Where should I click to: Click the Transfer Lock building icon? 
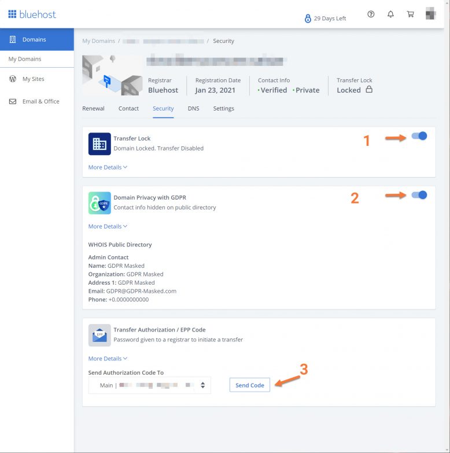99,144
